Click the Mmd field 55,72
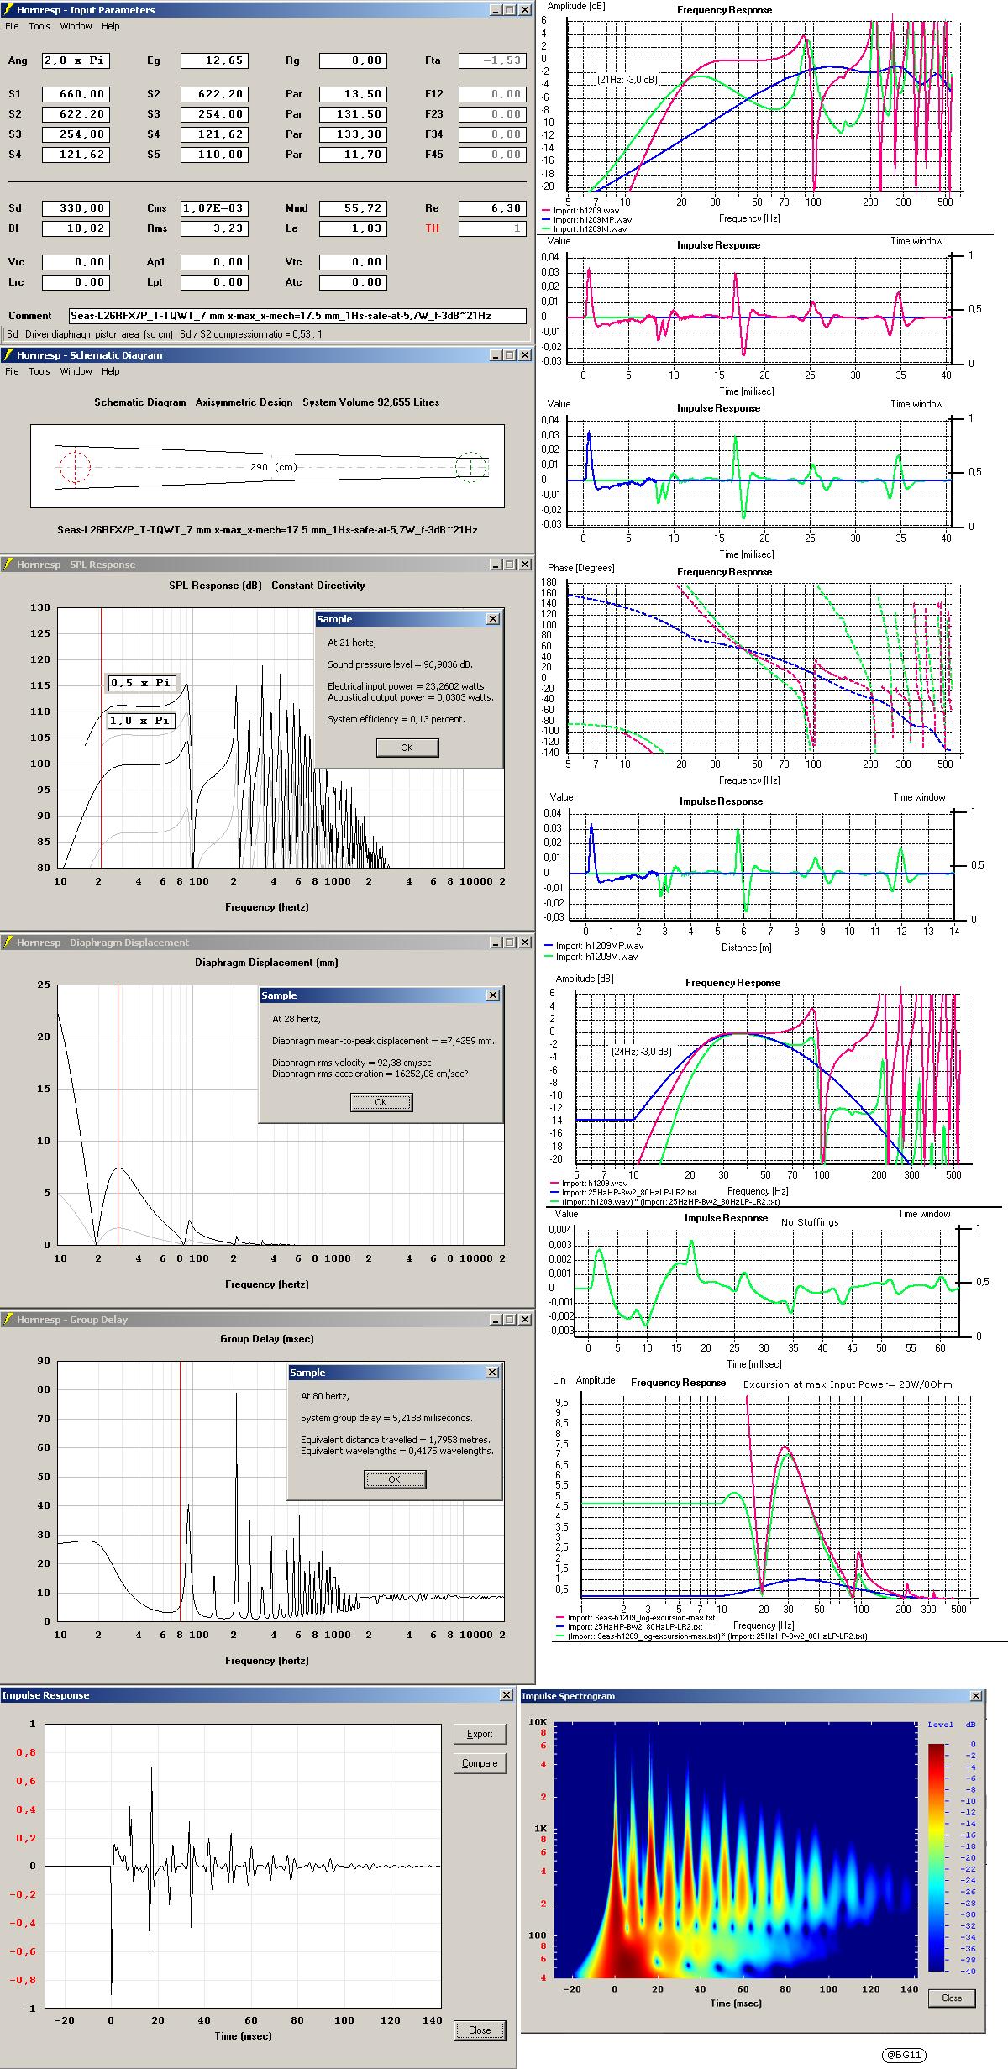1008x2069 pixels. tap(353, 208)
